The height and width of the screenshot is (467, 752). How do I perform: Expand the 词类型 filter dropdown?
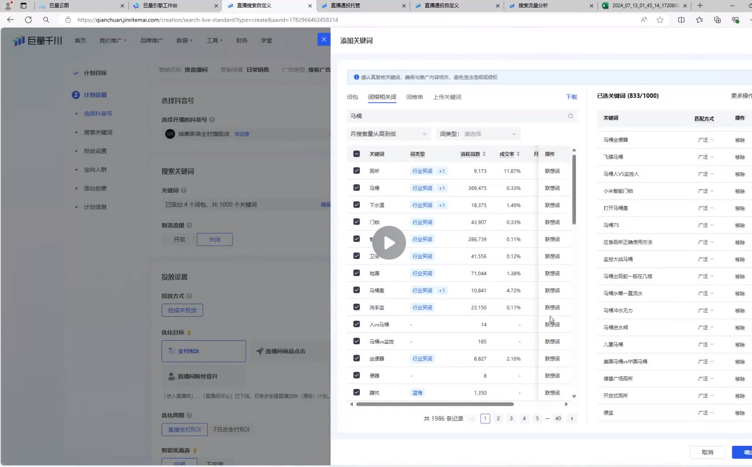[x=490, y=134]
